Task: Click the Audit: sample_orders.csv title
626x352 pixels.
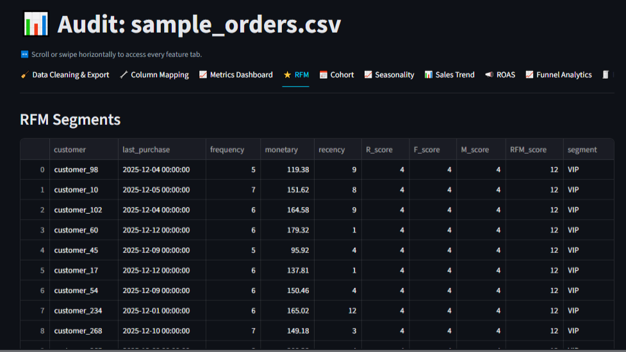Action: tap(199, 24)
